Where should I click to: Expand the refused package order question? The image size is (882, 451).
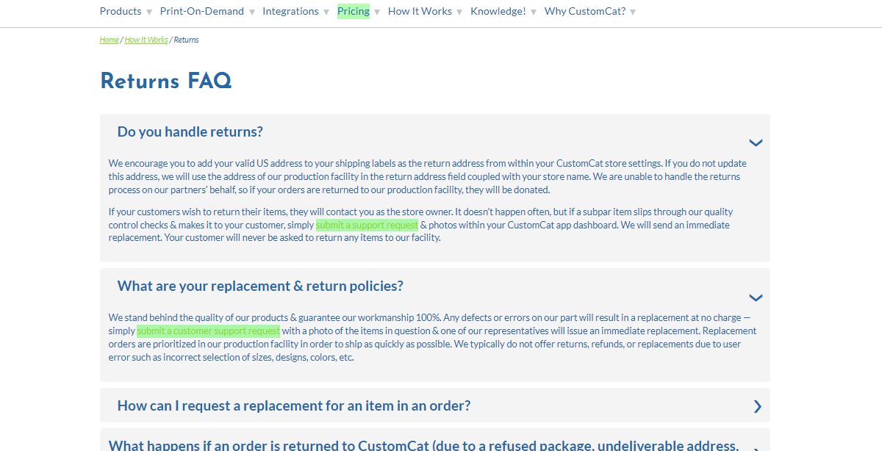coord(757,445)
